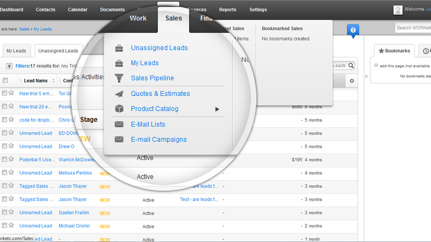Viewport: 431px width, 242px height.
Task: Open My Leads in Sales dropdown menu
Action: (x=144, y=63)
